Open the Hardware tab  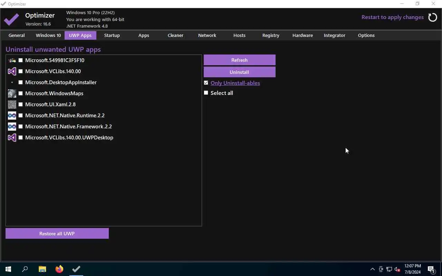302,35
